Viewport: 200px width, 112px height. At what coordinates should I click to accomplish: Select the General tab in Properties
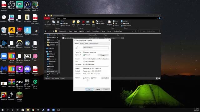pyautogui.click(x=77, y=44)
